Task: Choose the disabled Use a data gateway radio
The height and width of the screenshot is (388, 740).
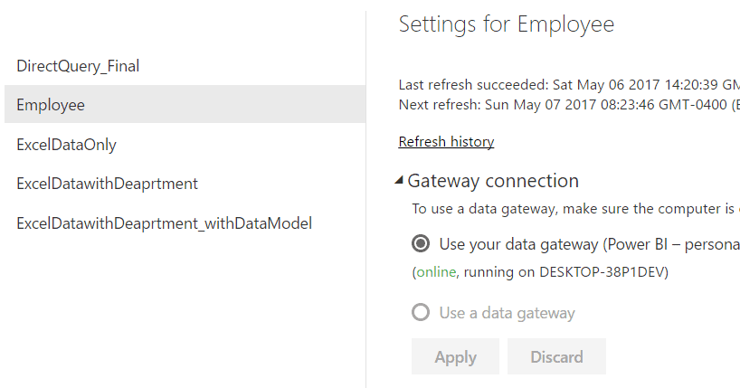Action: point(421,312)
